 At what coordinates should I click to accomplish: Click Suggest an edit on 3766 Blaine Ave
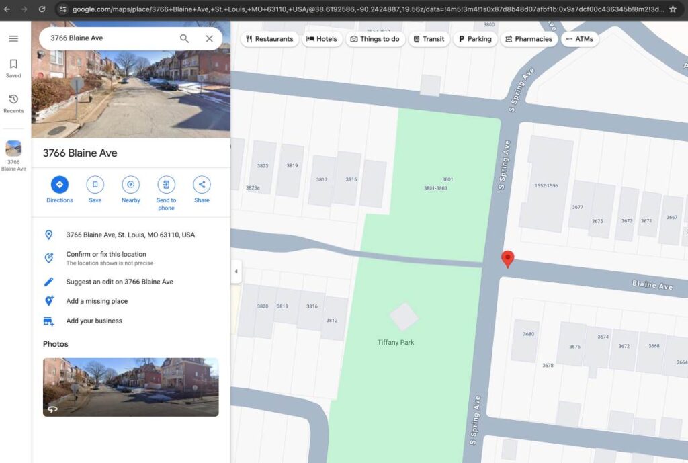pyautogui.click(x=119, y=282)
